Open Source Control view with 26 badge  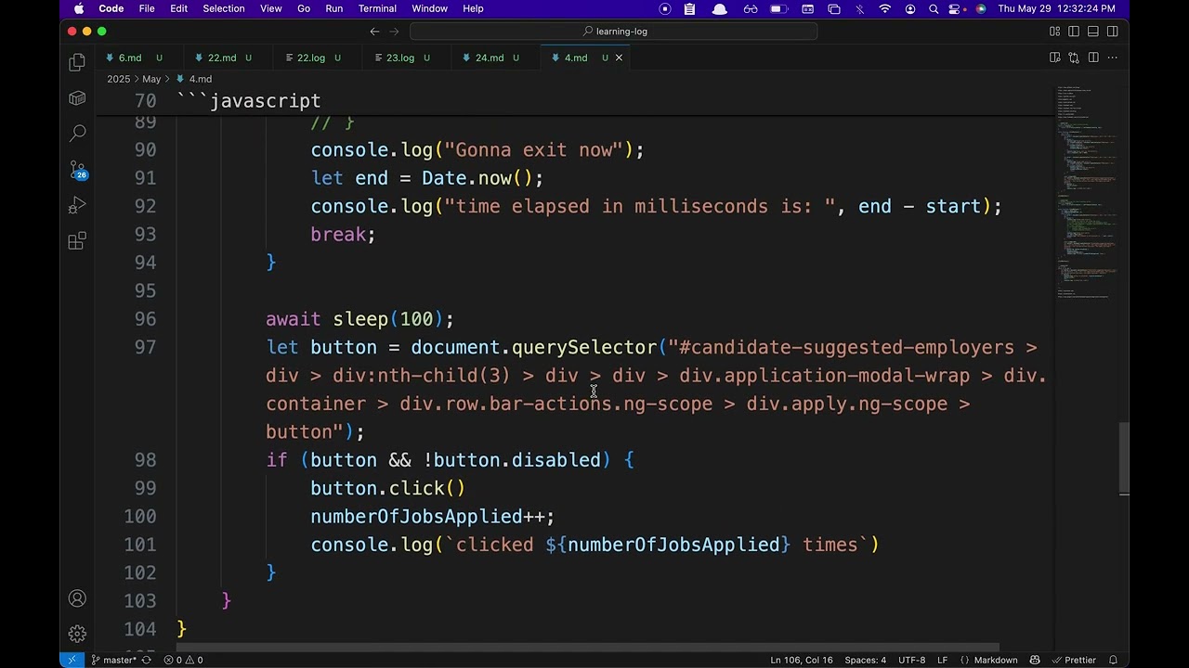click(x=77, y=170)
